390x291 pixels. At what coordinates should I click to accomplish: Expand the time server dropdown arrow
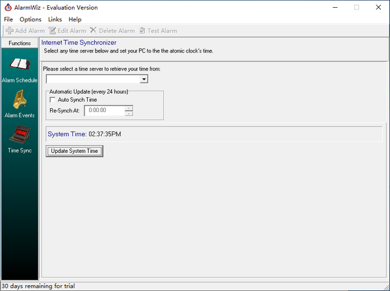144,79
